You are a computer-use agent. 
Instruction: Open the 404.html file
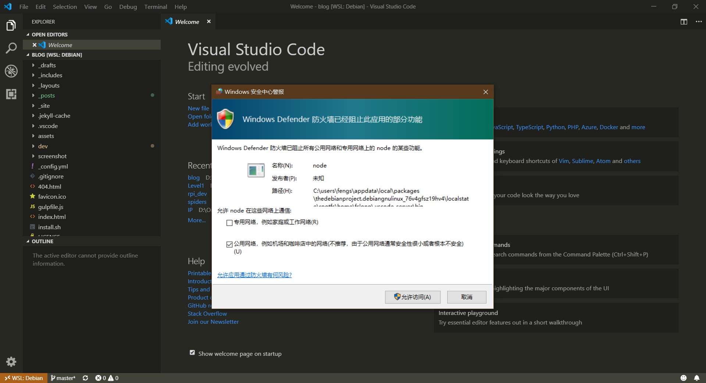(x=50, y=187)
